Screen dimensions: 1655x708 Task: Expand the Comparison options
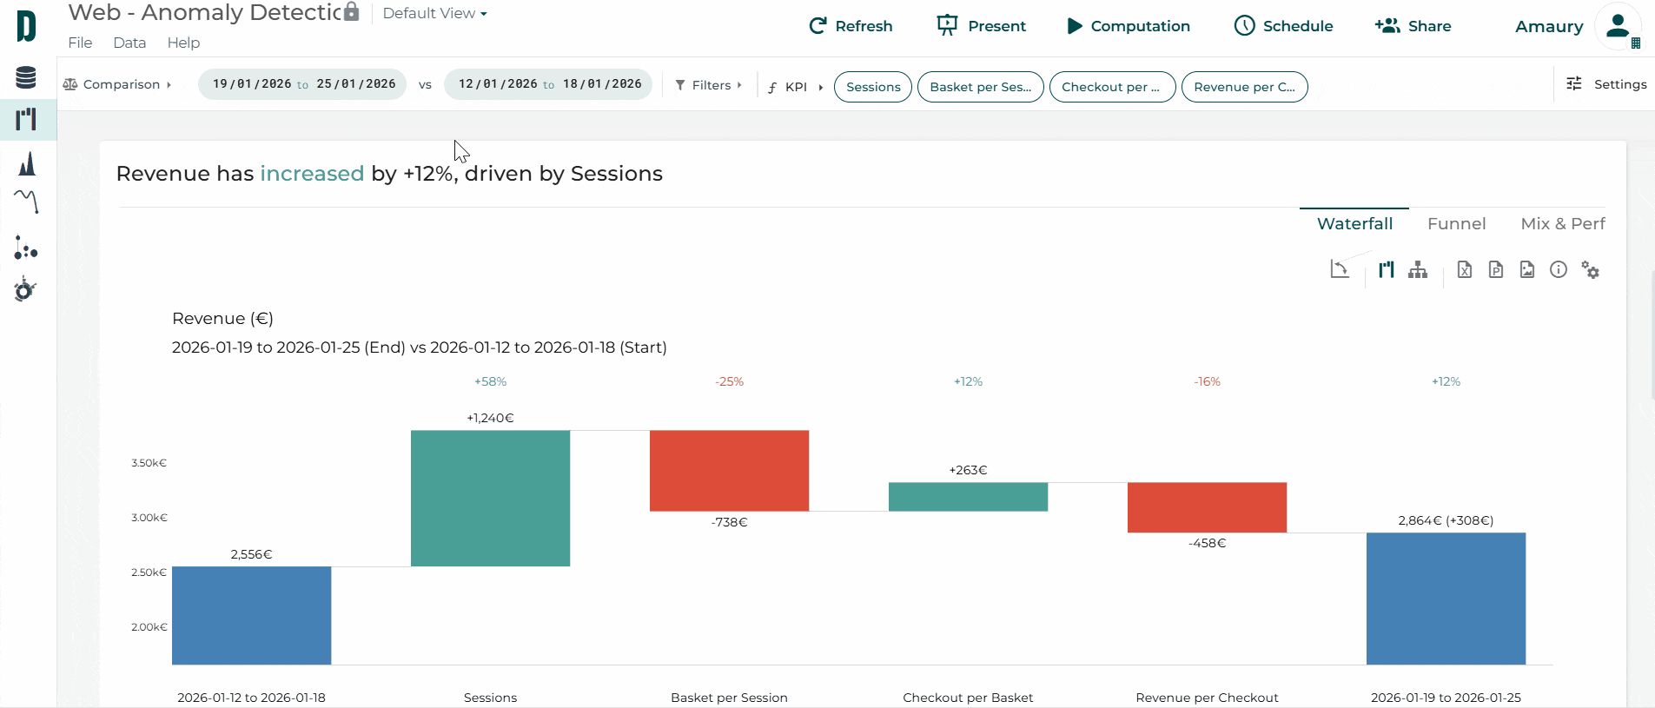point(117,84)
